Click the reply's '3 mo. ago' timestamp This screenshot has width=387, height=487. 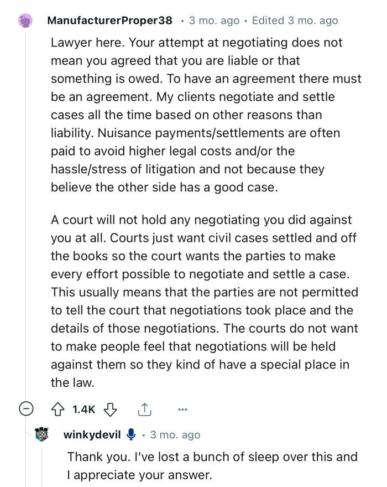click(x=175, y=434)
